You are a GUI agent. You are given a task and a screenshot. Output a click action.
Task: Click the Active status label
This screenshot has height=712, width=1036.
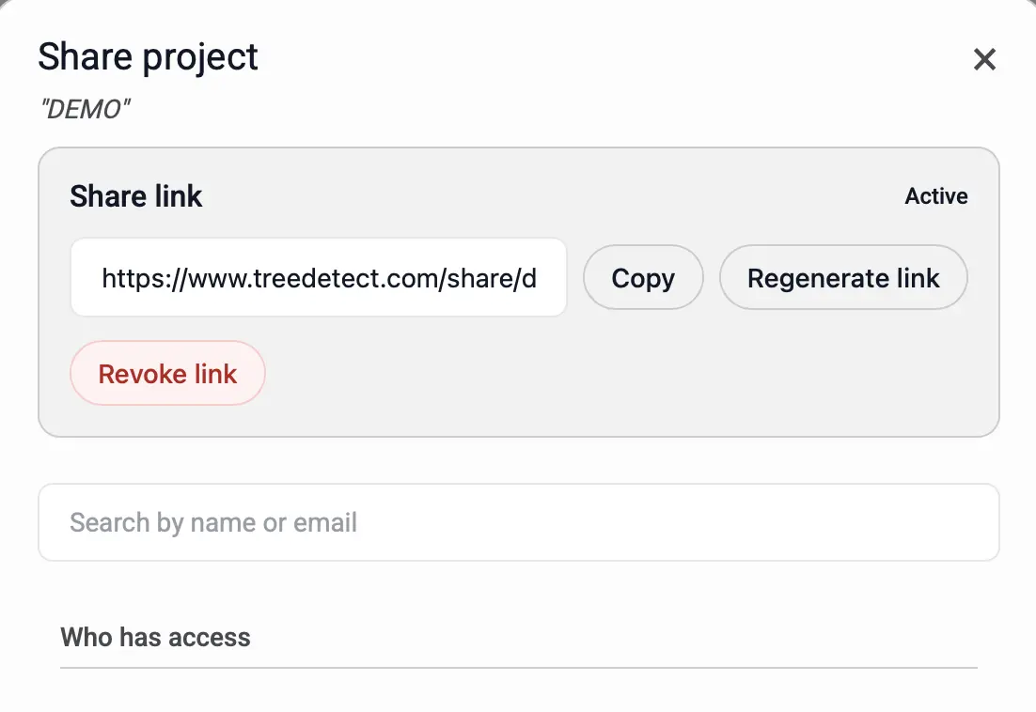935,196
